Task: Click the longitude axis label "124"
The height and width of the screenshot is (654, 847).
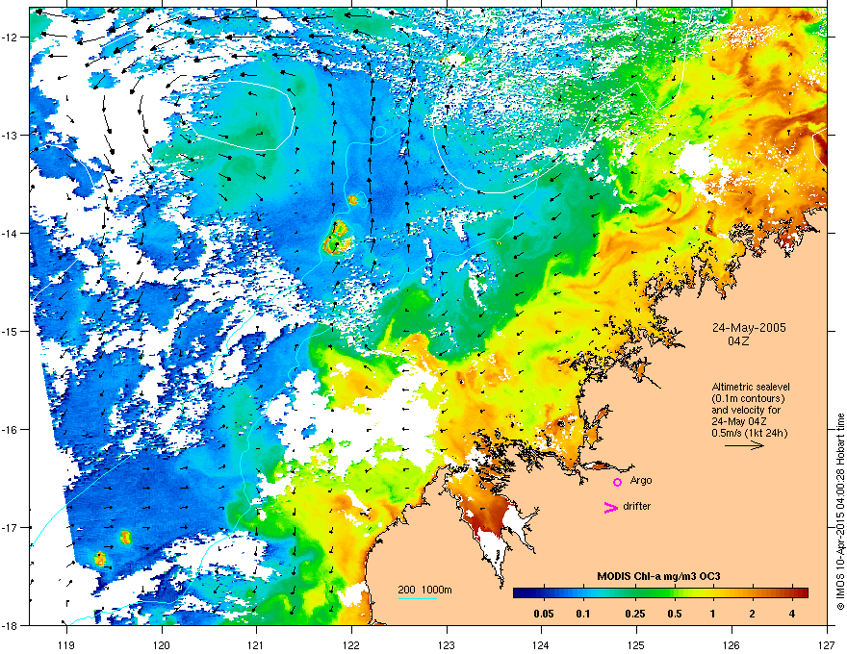Action: (x=541, y=644)
